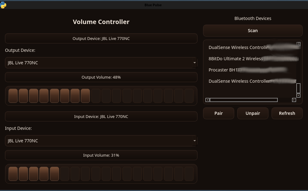308x191 pixels.
Task: Click the horizontal scroll right arrow
Action: coord(294,100)
